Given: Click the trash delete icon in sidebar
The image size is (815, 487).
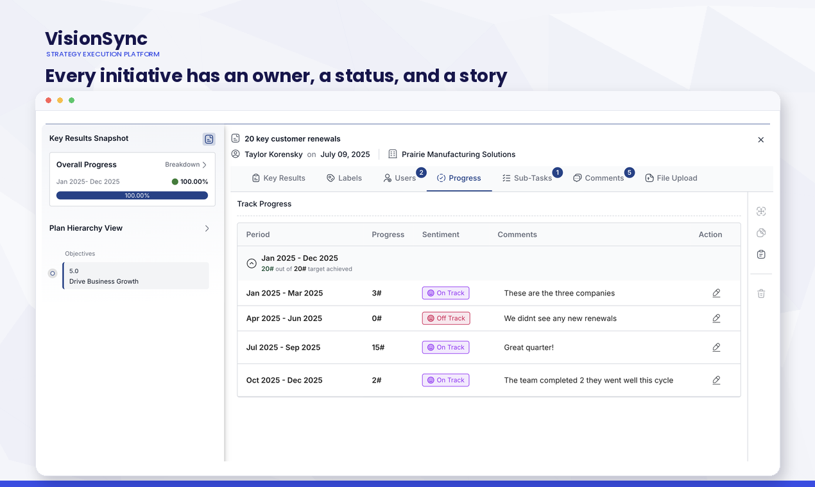Looking at the screenshot, I should point(761,293).
